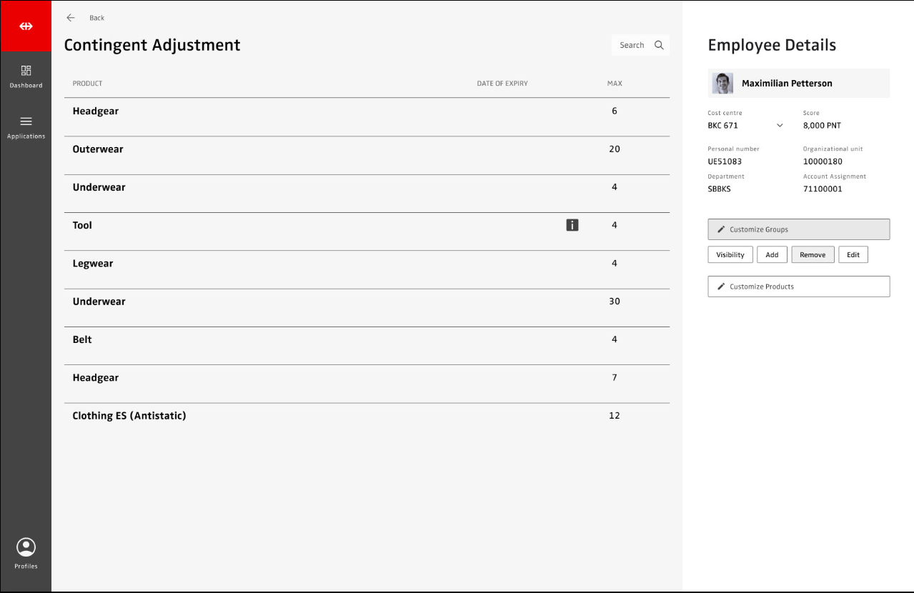Click the Customize Products button
The width and height of the screenshot is (914, 593).
tap(798, 286)
